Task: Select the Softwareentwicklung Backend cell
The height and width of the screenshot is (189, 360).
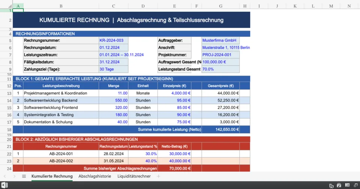Action: click(61, 100)
